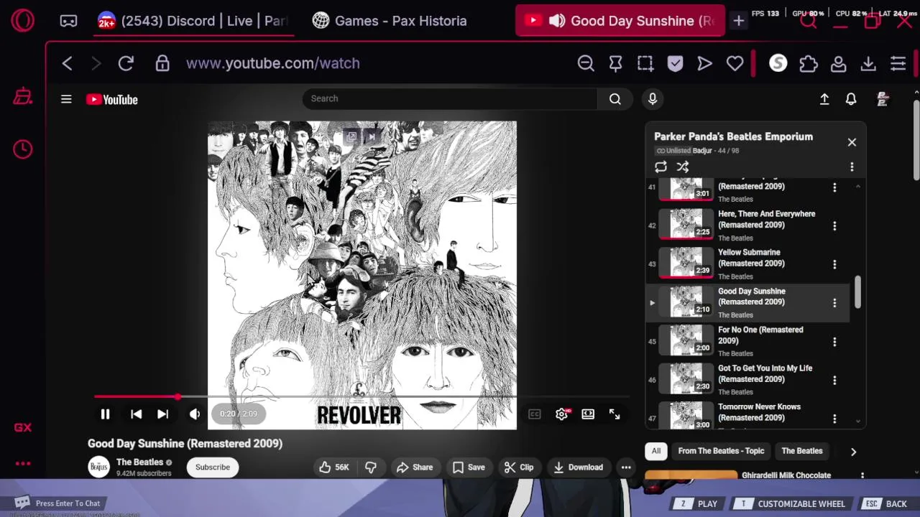Click the pin icon in address bar

615,63
